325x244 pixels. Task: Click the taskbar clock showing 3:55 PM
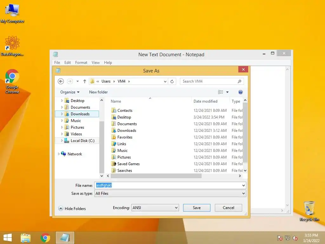311,238
